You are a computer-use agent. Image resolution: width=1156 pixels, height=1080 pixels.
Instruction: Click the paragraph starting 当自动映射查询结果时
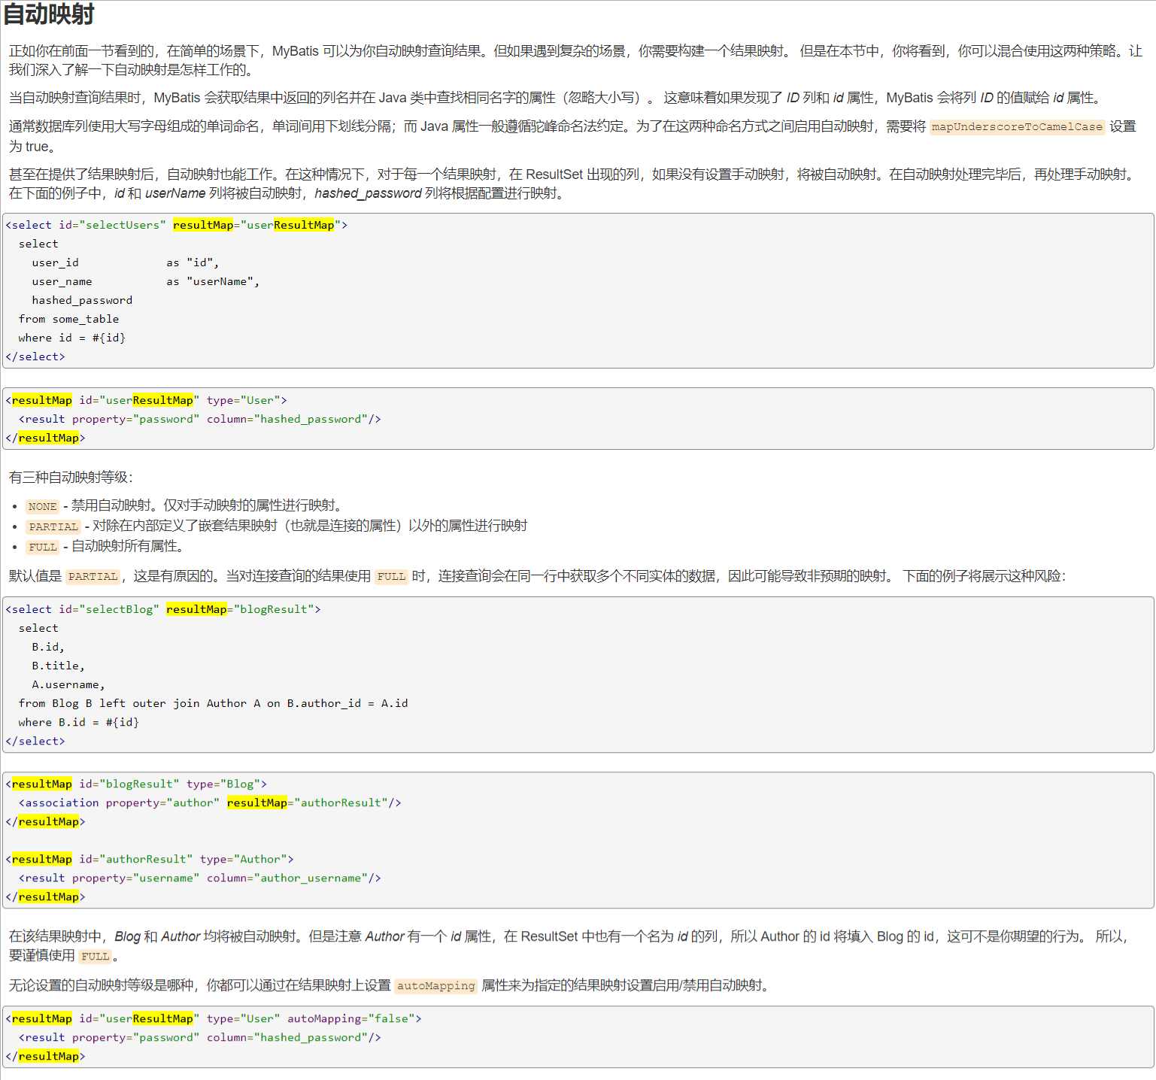557,98
